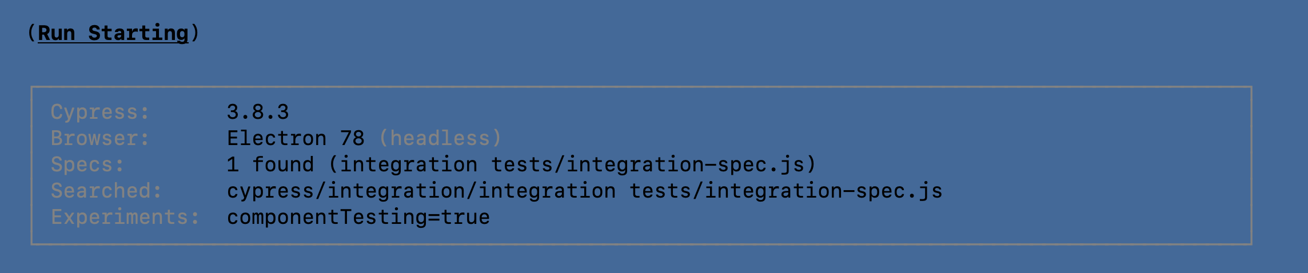This screenshot has width=1308, height=273.
Task: Click the componentTesting=true value
Action: tap(358, 217)
